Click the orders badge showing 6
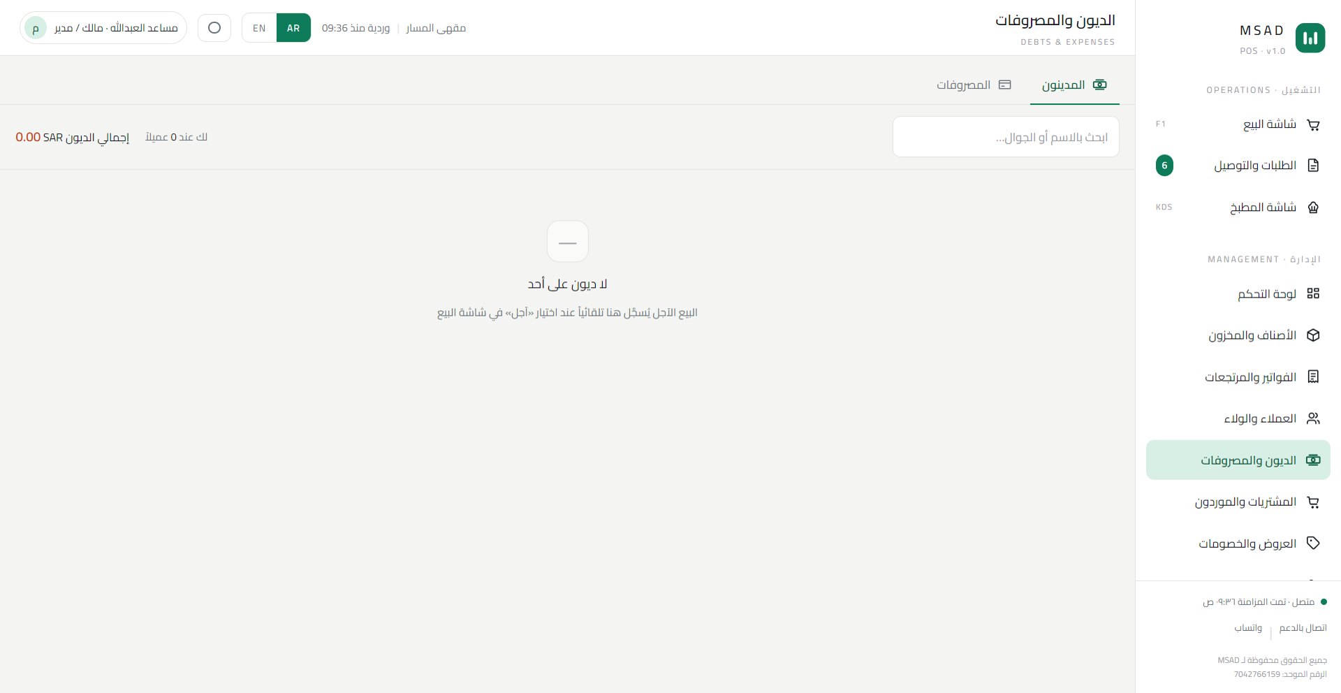 click(1164, 166)
